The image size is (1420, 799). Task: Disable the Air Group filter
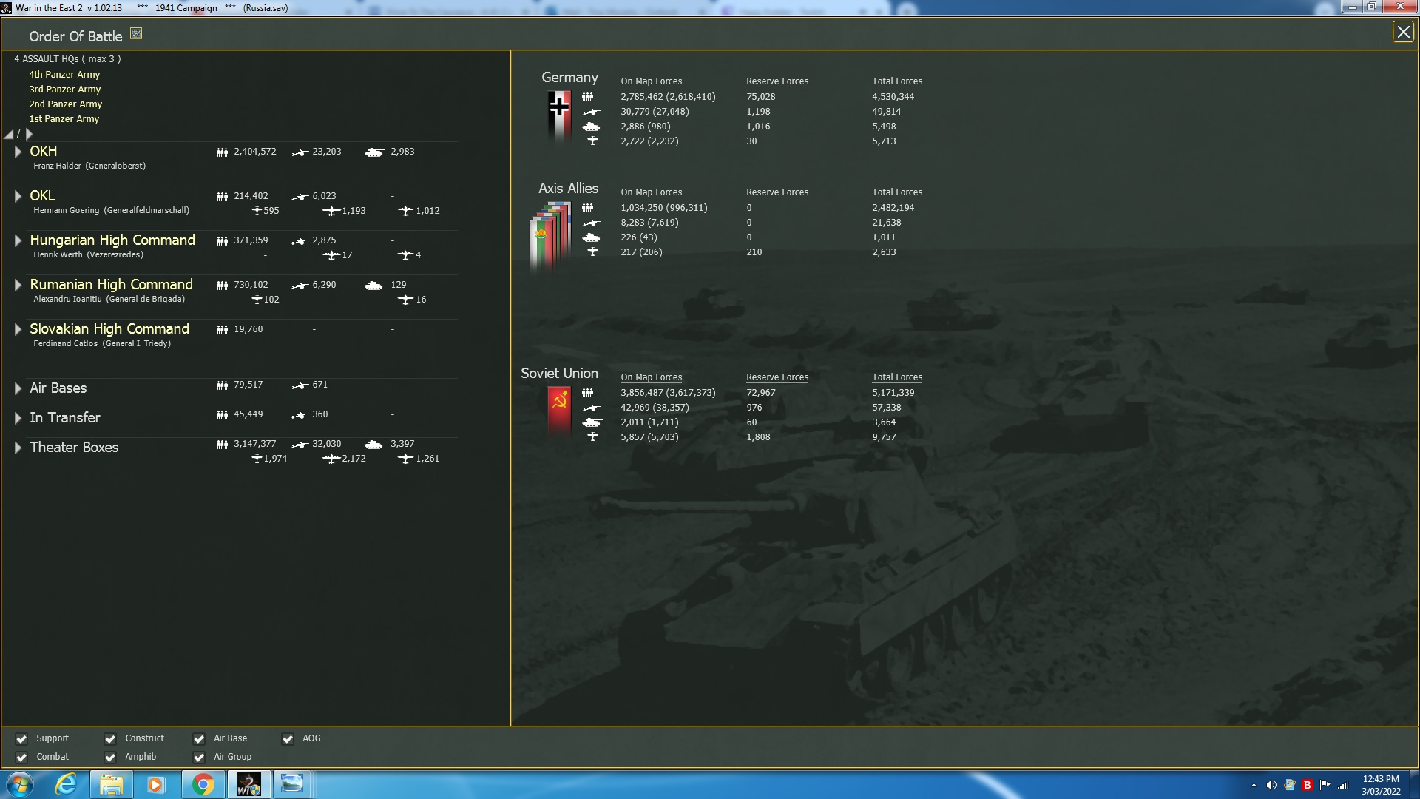pos(199,758)
